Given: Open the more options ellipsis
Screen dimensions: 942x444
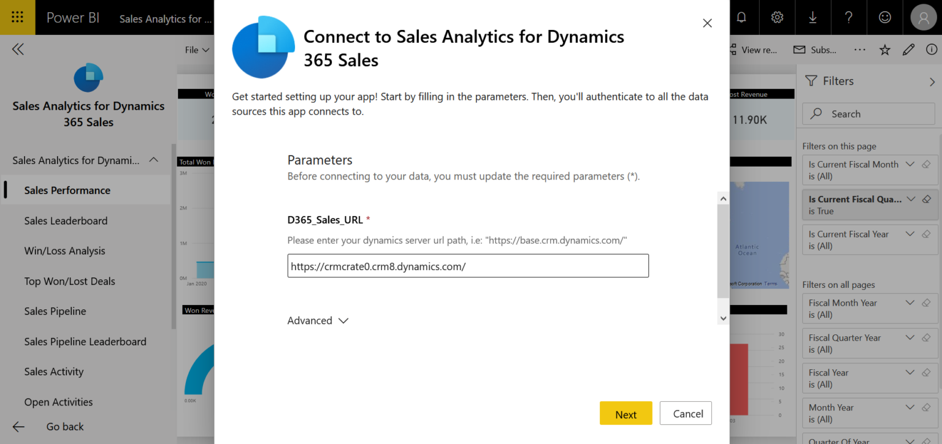Looking at the screenshot, I should (x=860, y=50).
